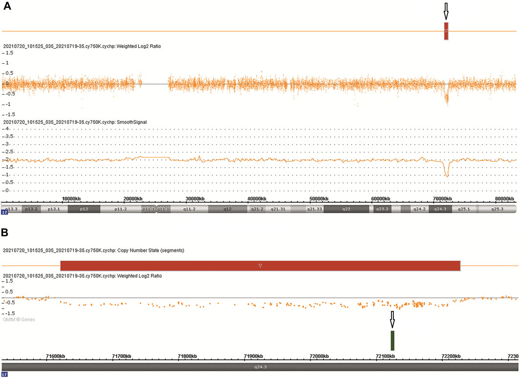Select the p13.3 cytoband

[x=12, y=209]
